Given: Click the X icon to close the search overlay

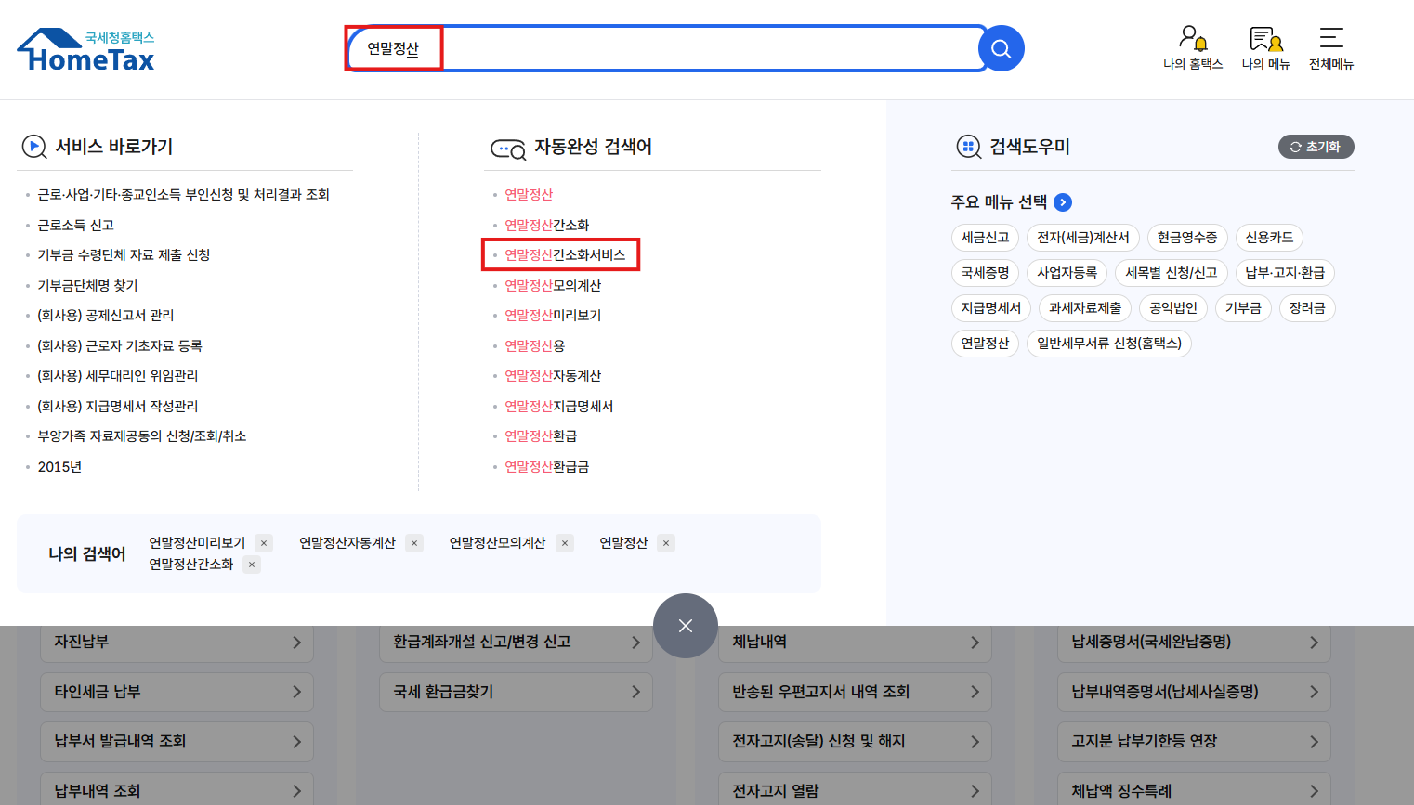Looking at the screenshot, I should tap(686, 626).
